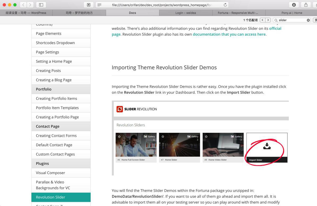Go forward with Safari's forward arrow
This screenshot has width=317, height=206.
coord(30,5)
